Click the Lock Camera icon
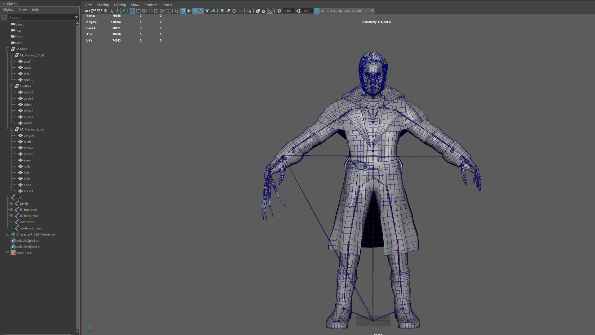This screenshot has height=335, width=595. coord(93,11)
